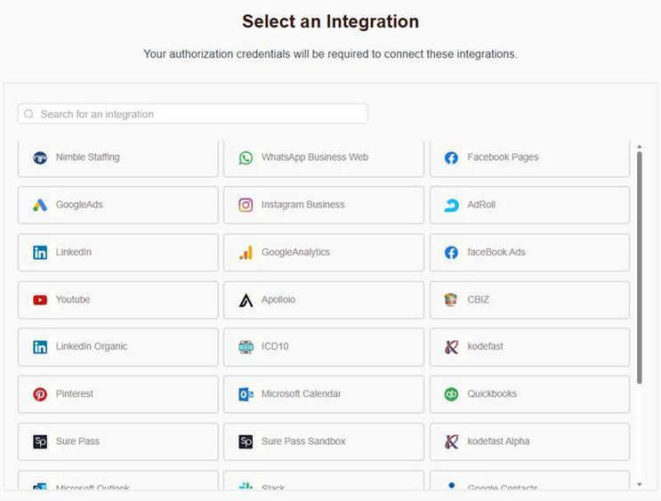Choose the Facebook Pages integration
Viewport: 661px width, 501px height.
529,158
